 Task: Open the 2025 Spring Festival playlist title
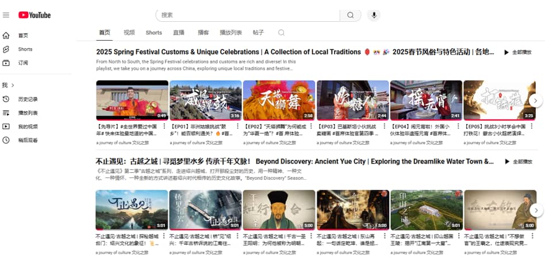click(x=228, y=52)
